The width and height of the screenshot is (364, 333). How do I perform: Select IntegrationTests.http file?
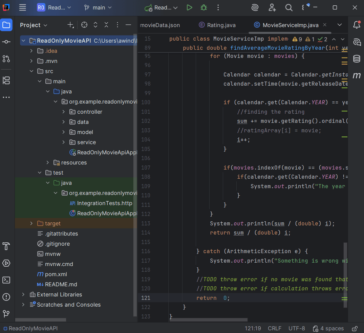(101, 203)
